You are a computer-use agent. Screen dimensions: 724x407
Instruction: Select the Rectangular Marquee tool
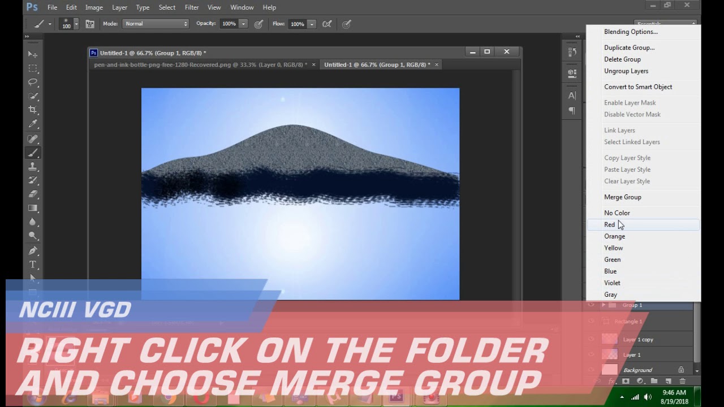pyautogui.click(x=33, y=68)
